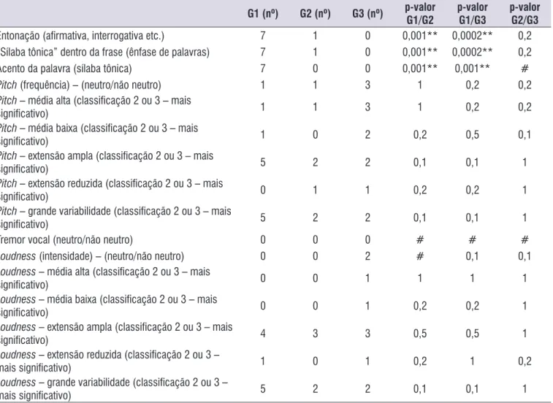Select Pitch média alta row label
This screenshot has height=403, width=553.
[x=95, y=107]
